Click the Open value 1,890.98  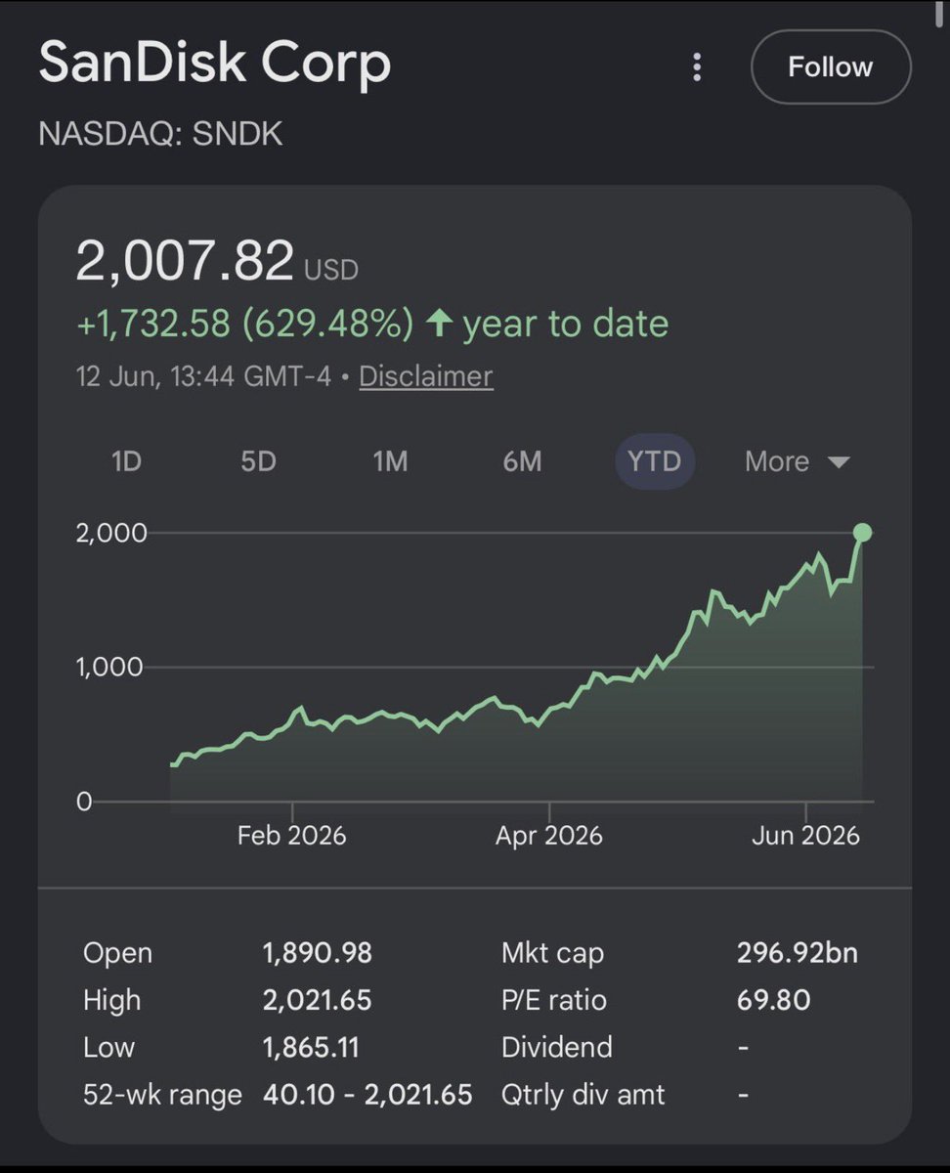[318, 953]
